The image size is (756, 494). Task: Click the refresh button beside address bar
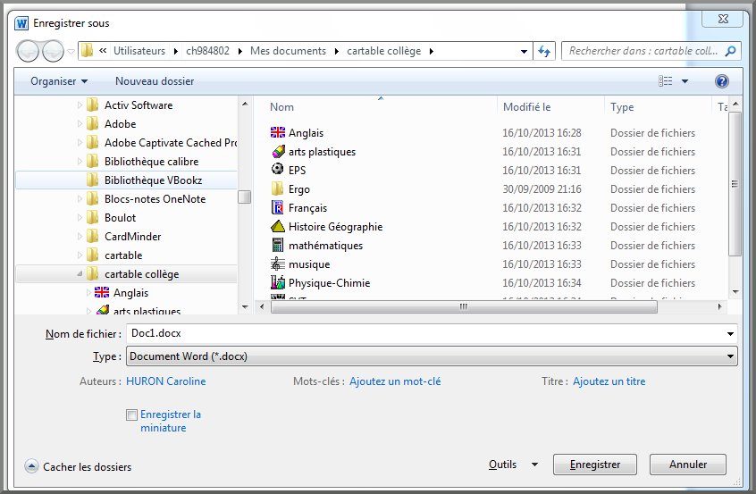(x=543, y=51)
